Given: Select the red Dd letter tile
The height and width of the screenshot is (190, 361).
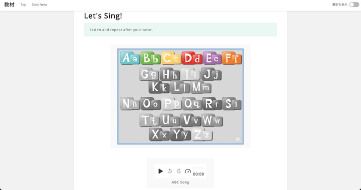Looking at the screenshot, I should coord(192,58).
